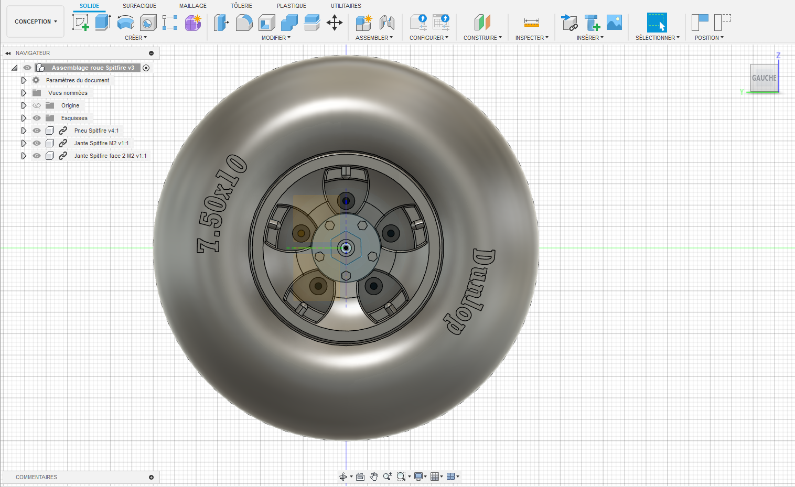Viewport: 795px width, 487px height.
Task: Create a New Component from the Assembler group
Action: tap(363, 23)
